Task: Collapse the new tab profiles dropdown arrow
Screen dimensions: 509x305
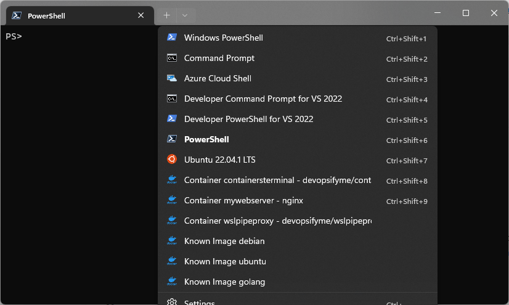Action: [185, 15]
